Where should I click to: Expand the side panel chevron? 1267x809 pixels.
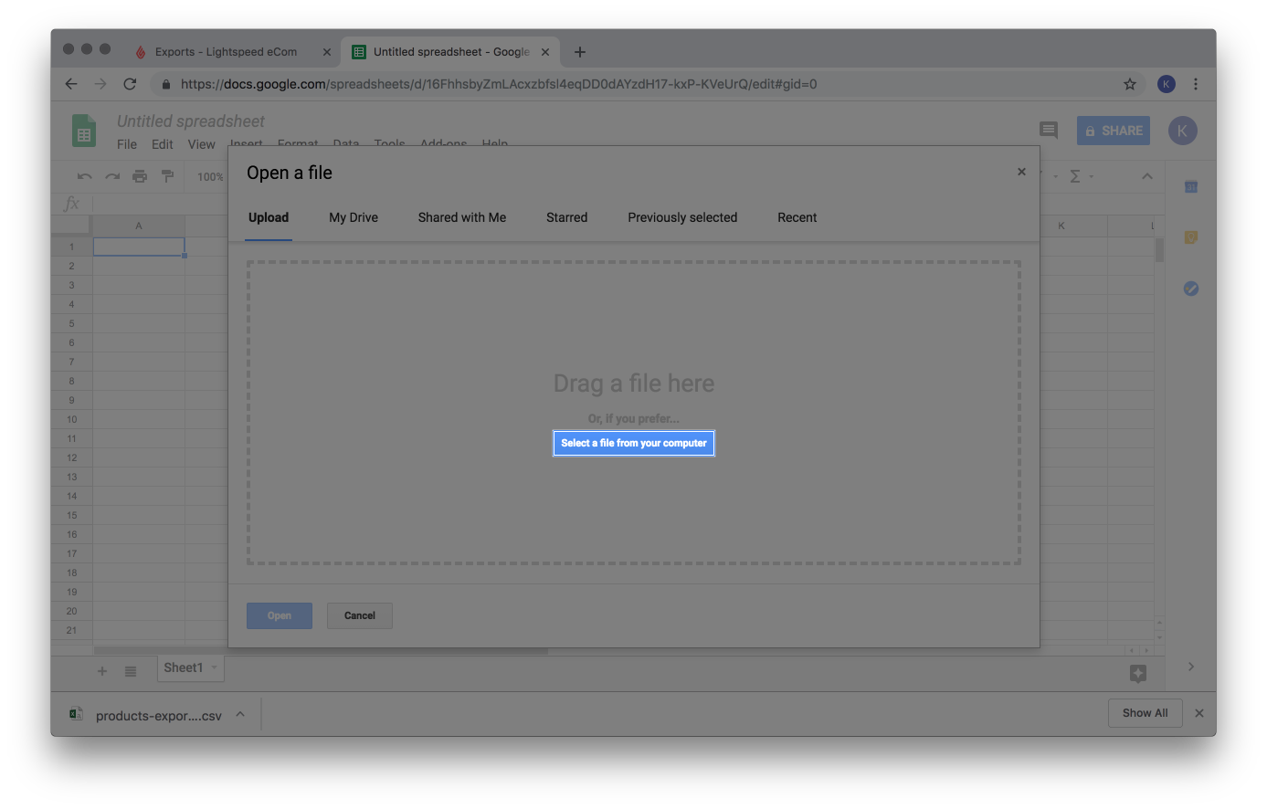click(1191, 667)
